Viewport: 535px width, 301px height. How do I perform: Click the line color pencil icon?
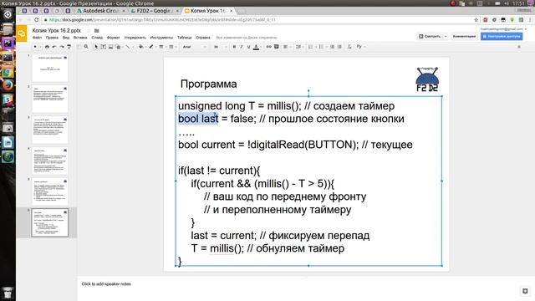click(150, 47)
